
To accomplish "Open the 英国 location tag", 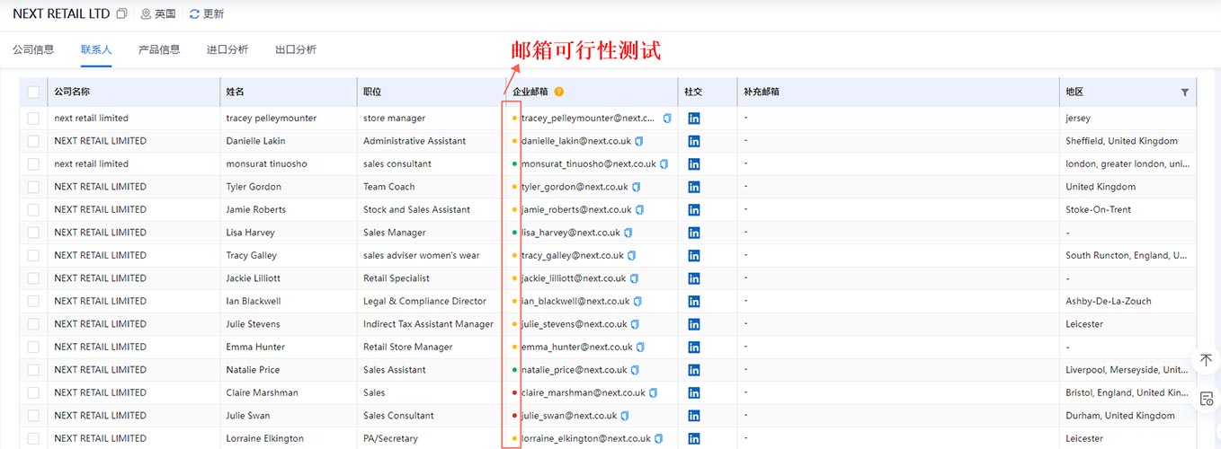I will point(158,14).
